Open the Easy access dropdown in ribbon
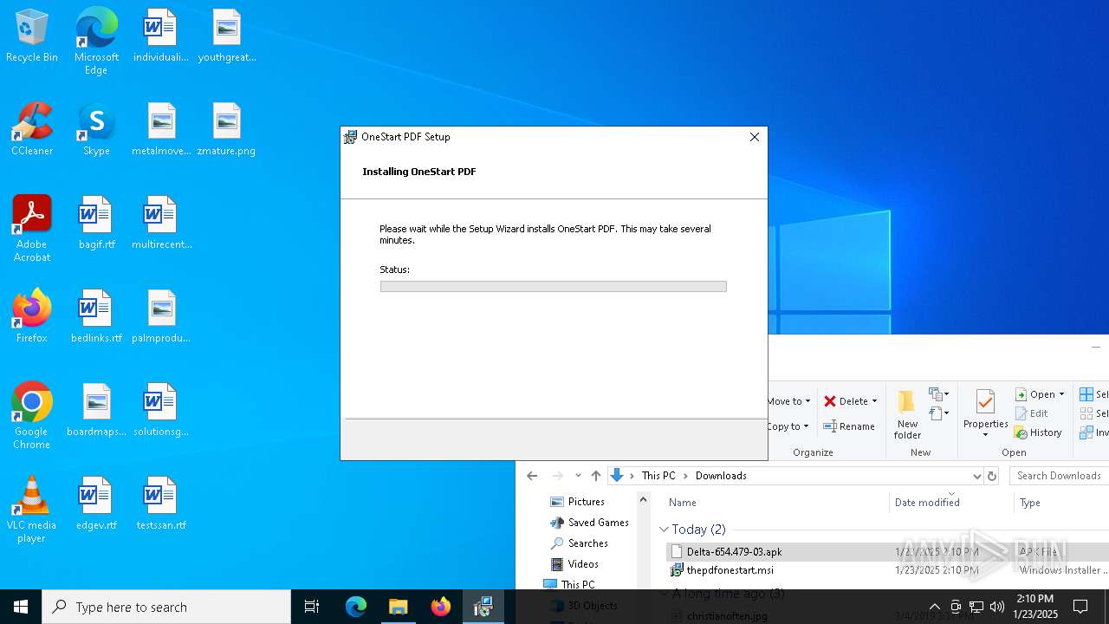The height and width of the screenshot is (624, 1109). 939,413
